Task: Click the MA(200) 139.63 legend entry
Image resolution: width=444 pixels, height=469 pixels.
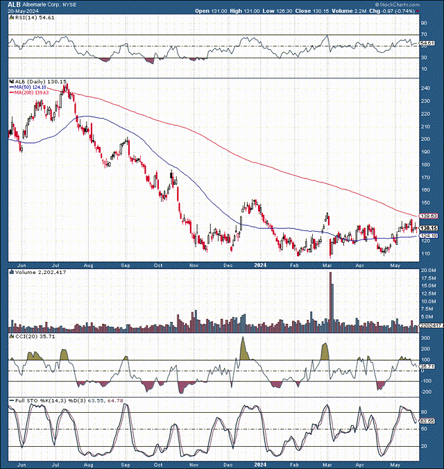Action: [x=29, y=92]
